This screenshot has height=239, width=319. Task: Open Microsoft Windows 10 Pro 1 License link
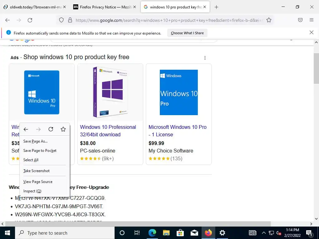click(x=177, y=131)
